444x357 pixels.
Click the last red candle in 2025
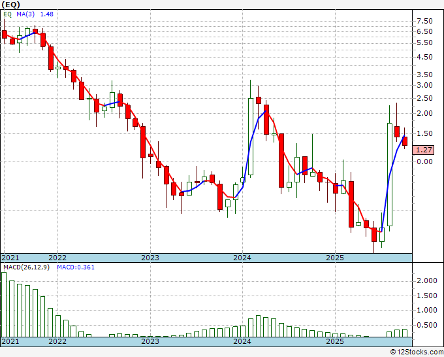tap(405, 141)
